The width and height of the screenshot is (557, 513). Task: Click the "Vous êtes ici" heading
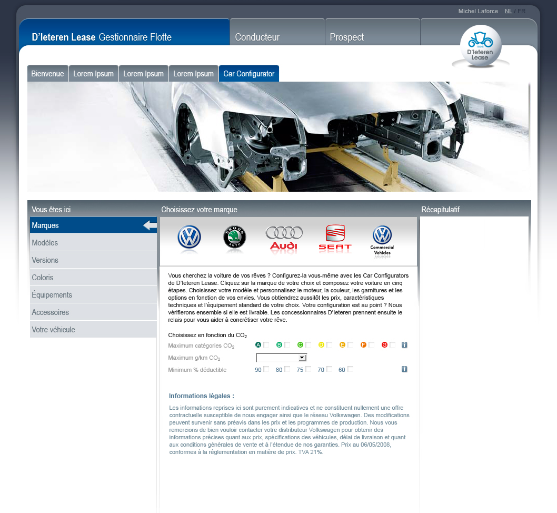point(51,210)
